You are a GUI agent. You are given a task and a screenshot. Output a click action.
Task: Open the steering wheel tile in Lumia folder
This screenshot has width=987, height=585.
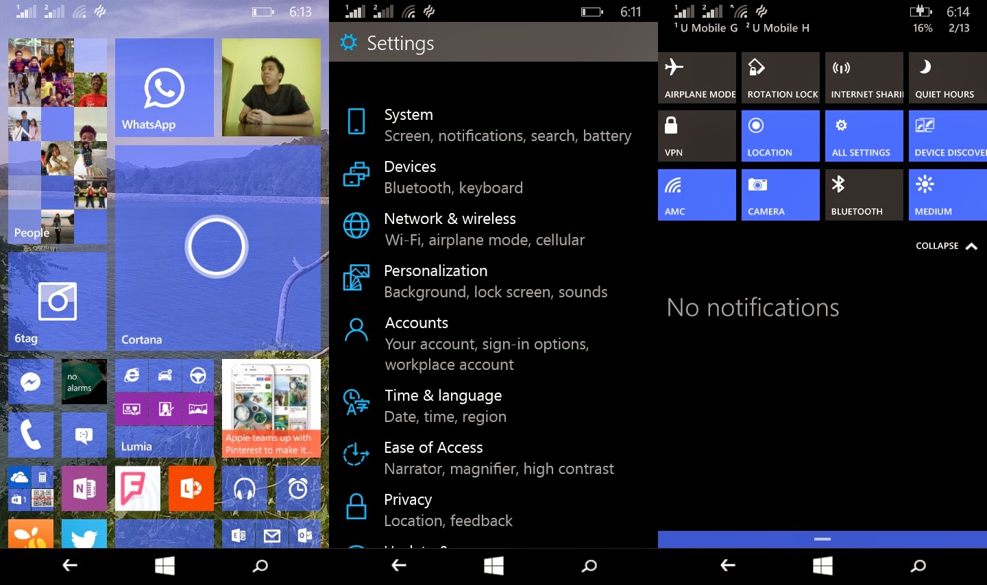tap(198, 375)
